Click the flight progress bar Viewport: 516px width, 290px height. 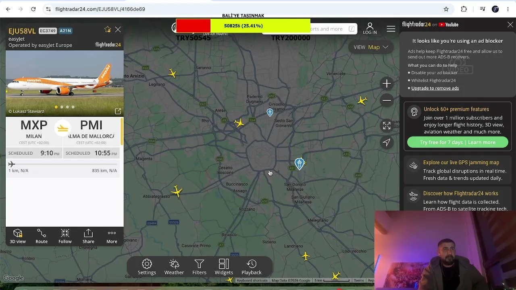[x=62, y=164]
